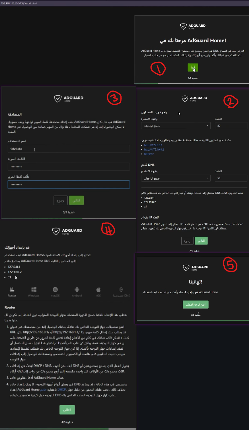The image size is (249, 430).
Task: Click the back button in step 3/5 panel
Action: [61, 200]
